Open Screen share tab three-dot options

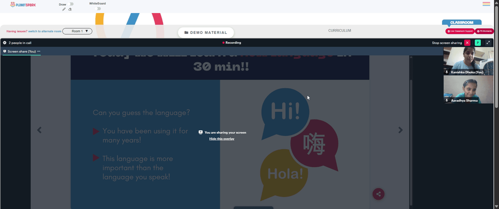point(39,51)
